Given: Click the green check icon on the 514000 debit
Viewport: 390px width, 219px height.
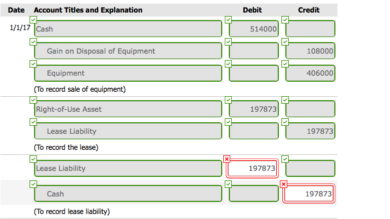Looking at the screenshot, I should 228,20.
